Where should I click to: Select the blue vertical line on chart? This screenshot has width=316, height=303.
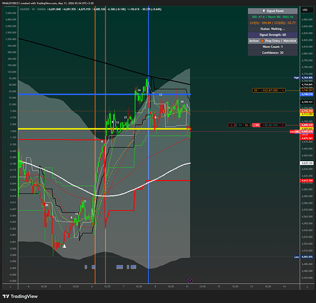[149, 145]
